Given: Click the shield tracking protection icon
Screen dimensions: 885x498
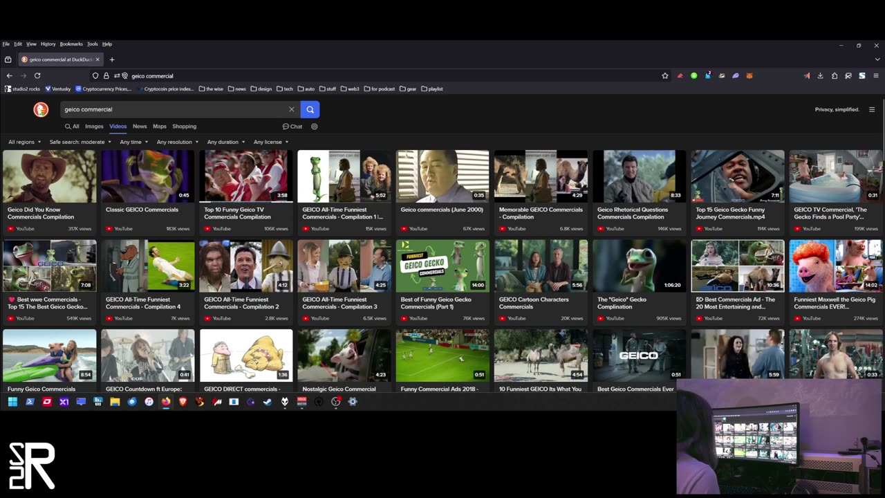Looking at the screenshot, I should tap(95, 75).
